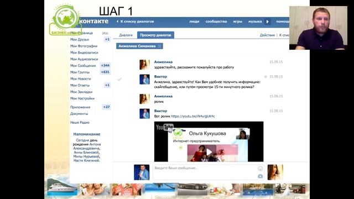Open the youtu.be video link
The image size is (354, 199).
tap(193, 116)
